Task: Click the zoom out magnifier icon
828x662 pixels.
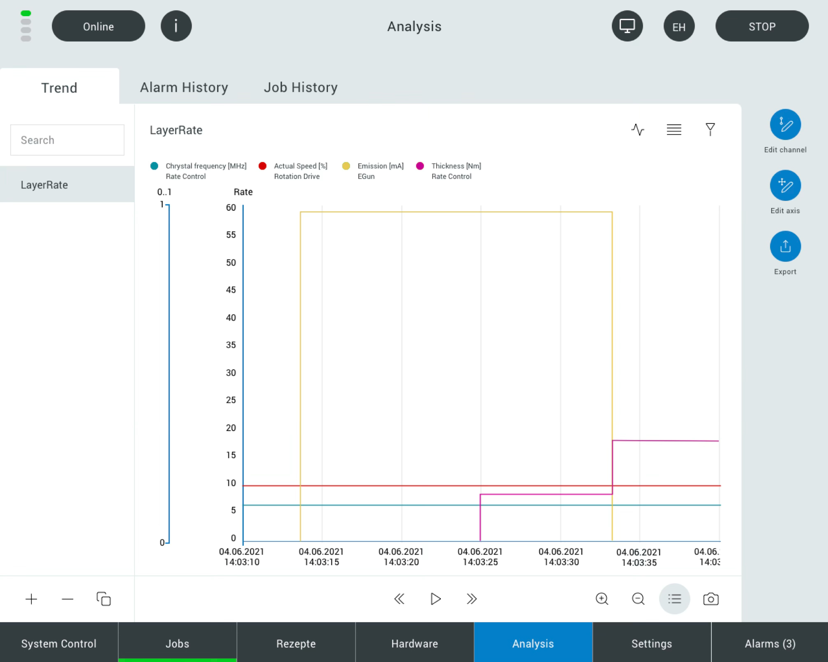Action: coord(638,599)
